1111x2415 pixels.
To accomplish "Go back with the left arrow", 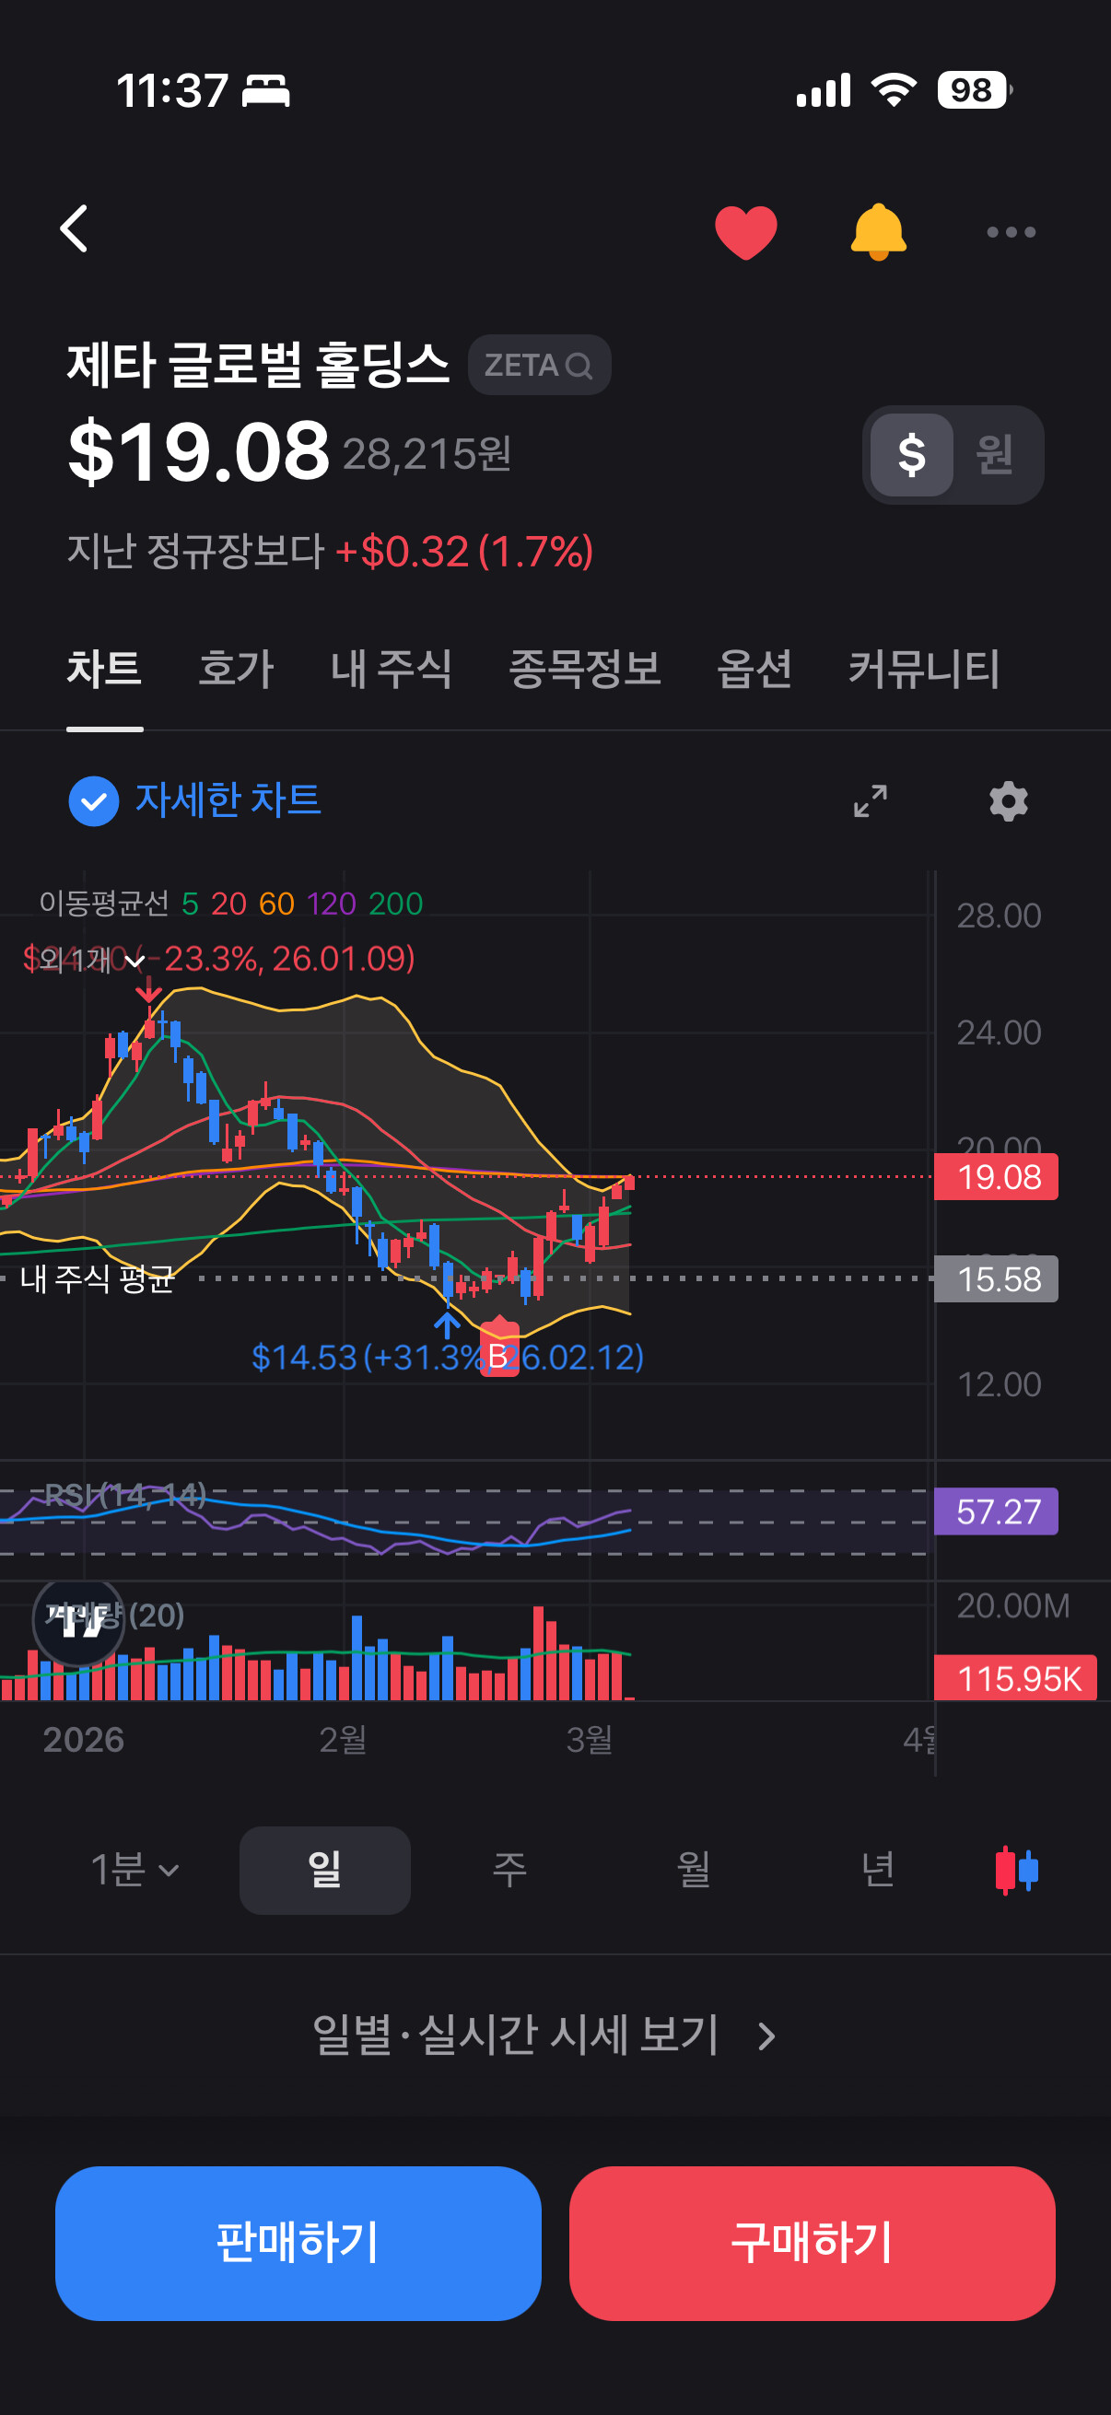I will (74, 228).
